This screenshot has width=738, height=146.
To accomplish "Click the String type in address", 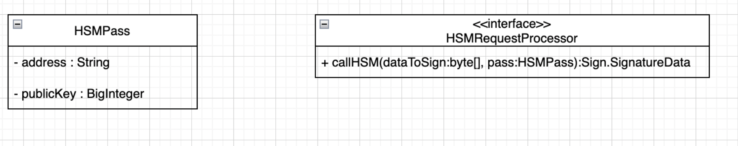I will pyautogui.click(x=93, y=63).
